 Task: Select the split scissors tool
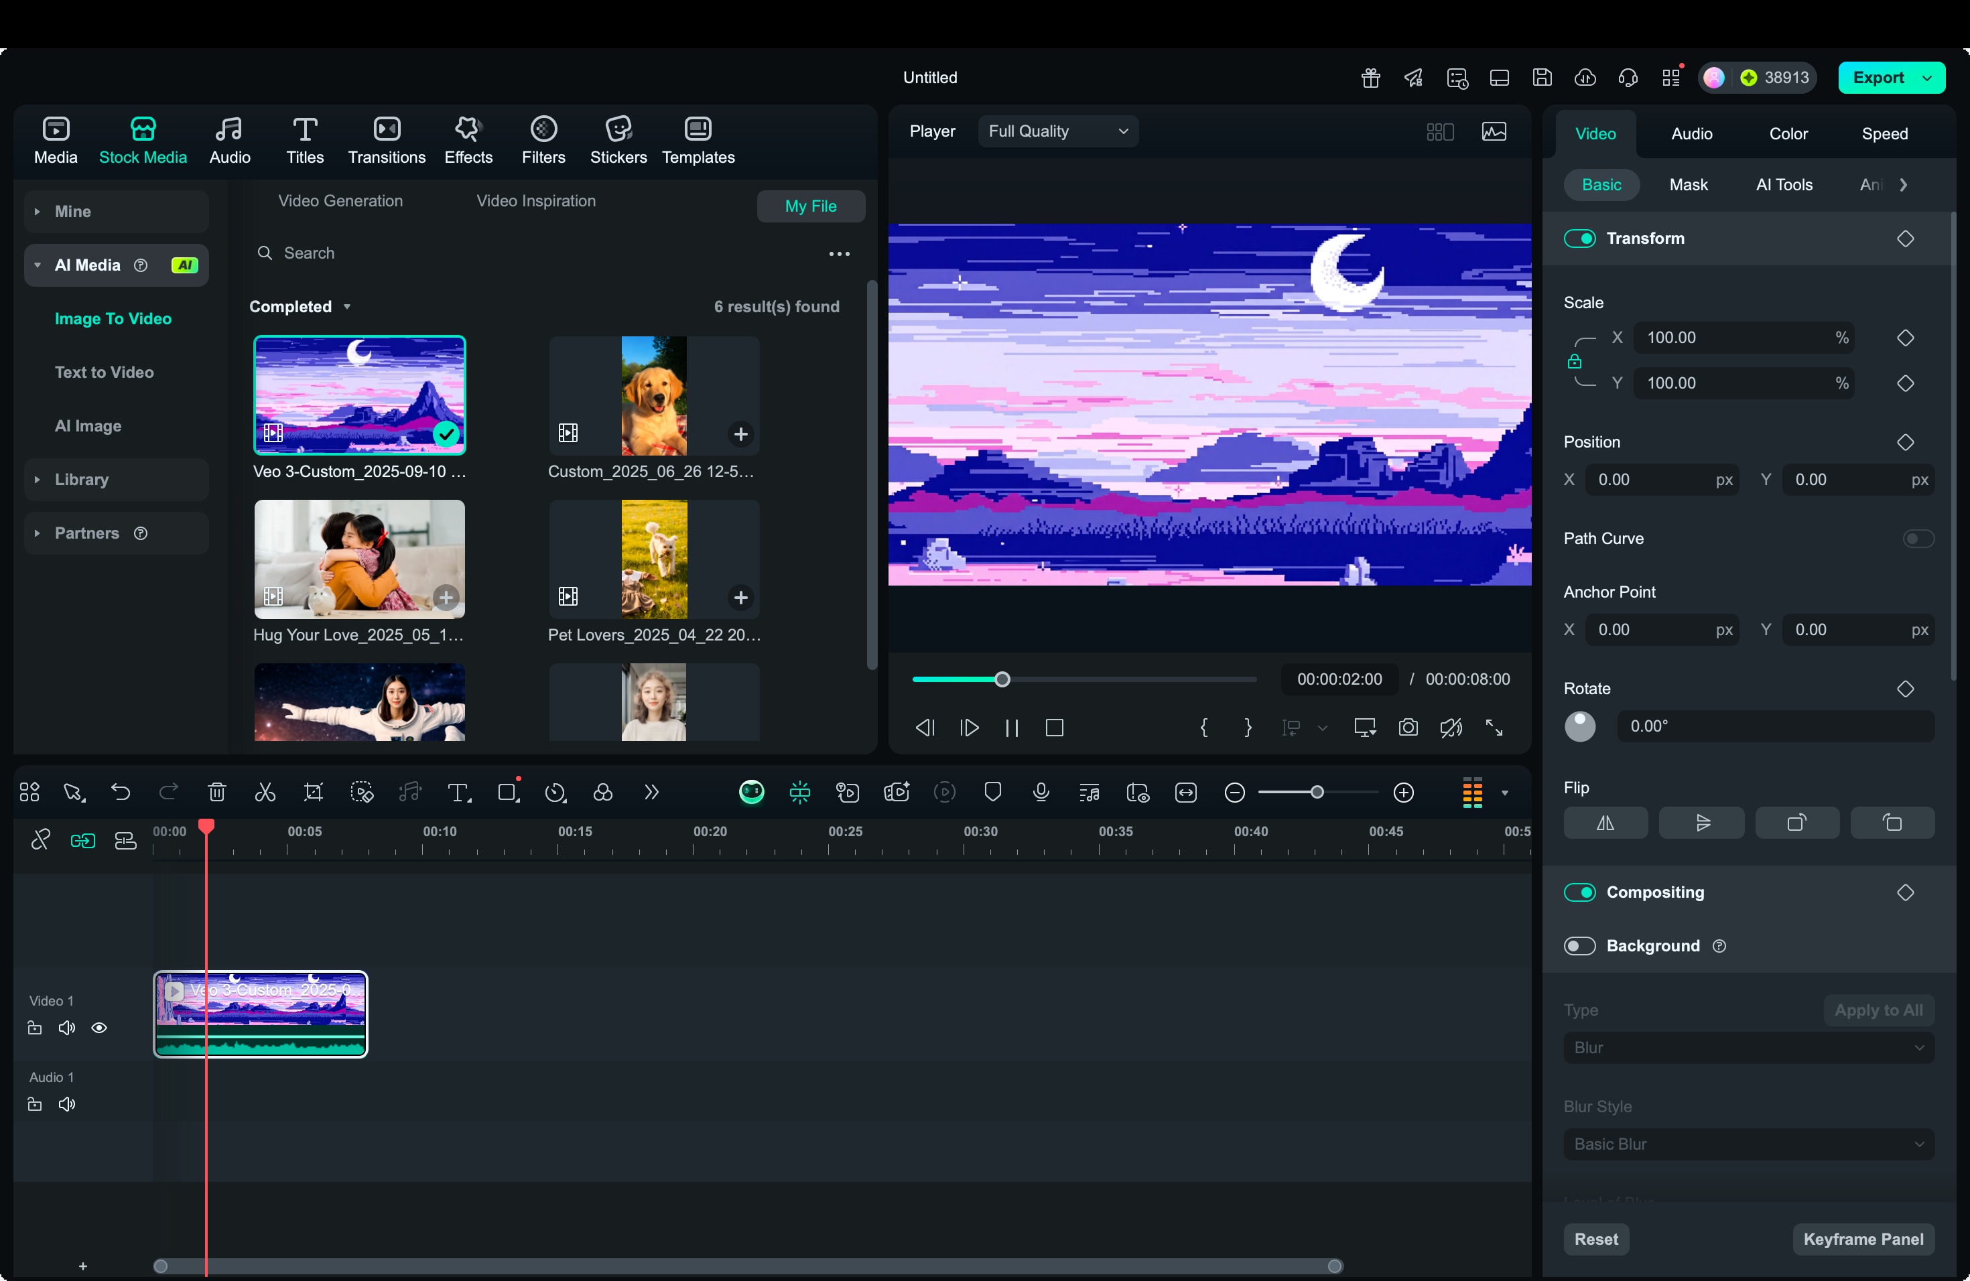[x=265, y=793]
